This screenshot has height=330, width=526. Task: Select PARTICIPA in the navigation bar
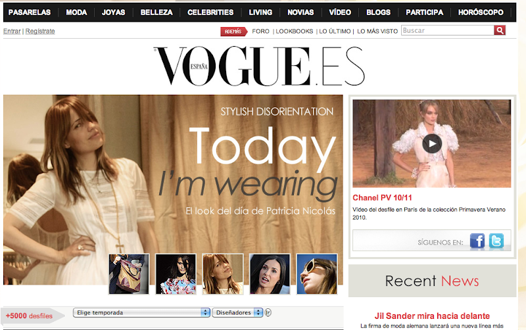(424, 12)
